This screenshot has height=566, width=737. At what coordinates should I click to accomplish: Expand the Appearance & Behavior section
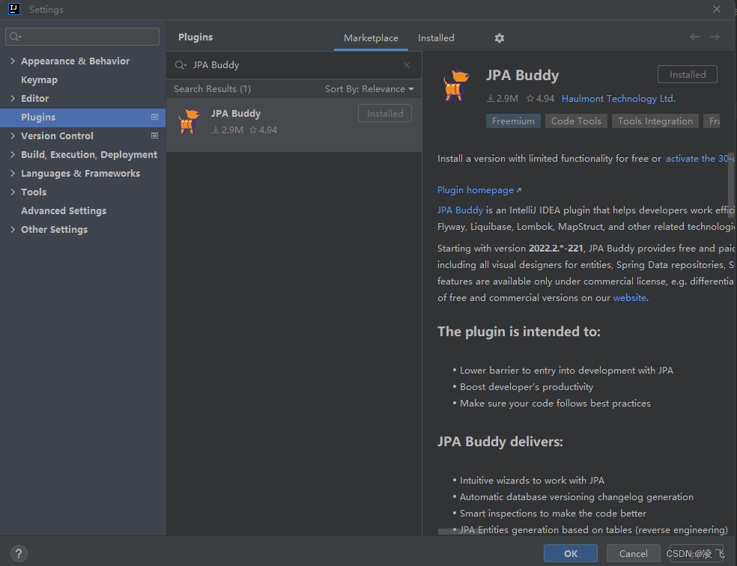pos(13,61)
